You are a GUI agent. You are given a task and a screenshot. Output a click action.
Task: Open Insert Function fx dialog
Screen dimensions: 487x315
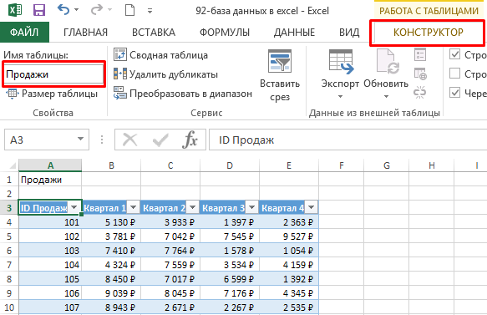(x=190, y=140)
